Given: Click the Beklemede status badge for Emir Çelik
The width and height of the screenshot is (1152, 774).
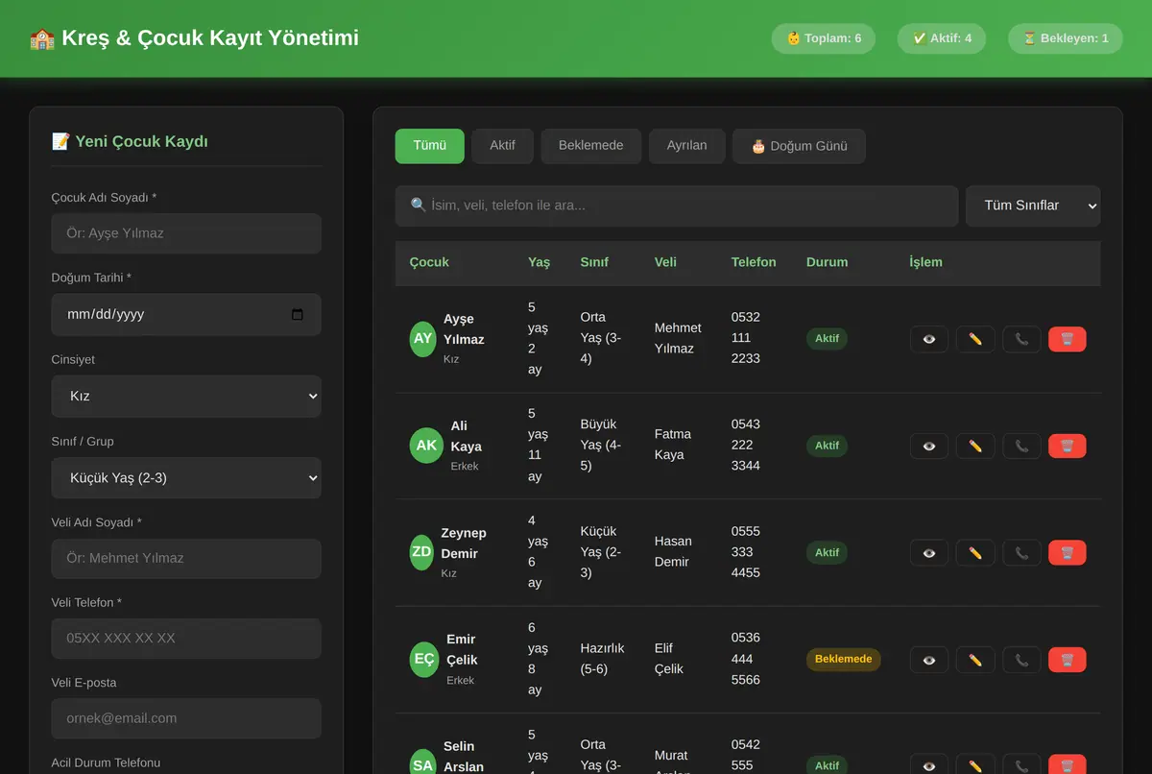Looking at the screenshot, I should point(844,660).
